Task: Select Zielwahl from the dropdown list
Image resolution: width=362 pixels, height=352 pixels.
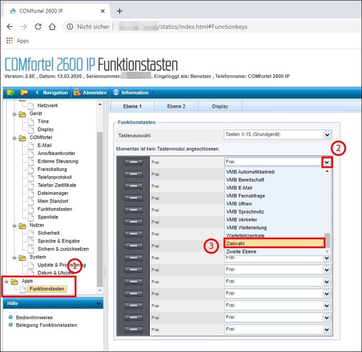Action: tap(274, 243)
